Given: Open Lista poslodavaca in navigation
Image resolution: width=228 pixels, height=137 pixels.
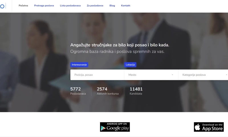Looking at the screenshot, I should (70, 5).
